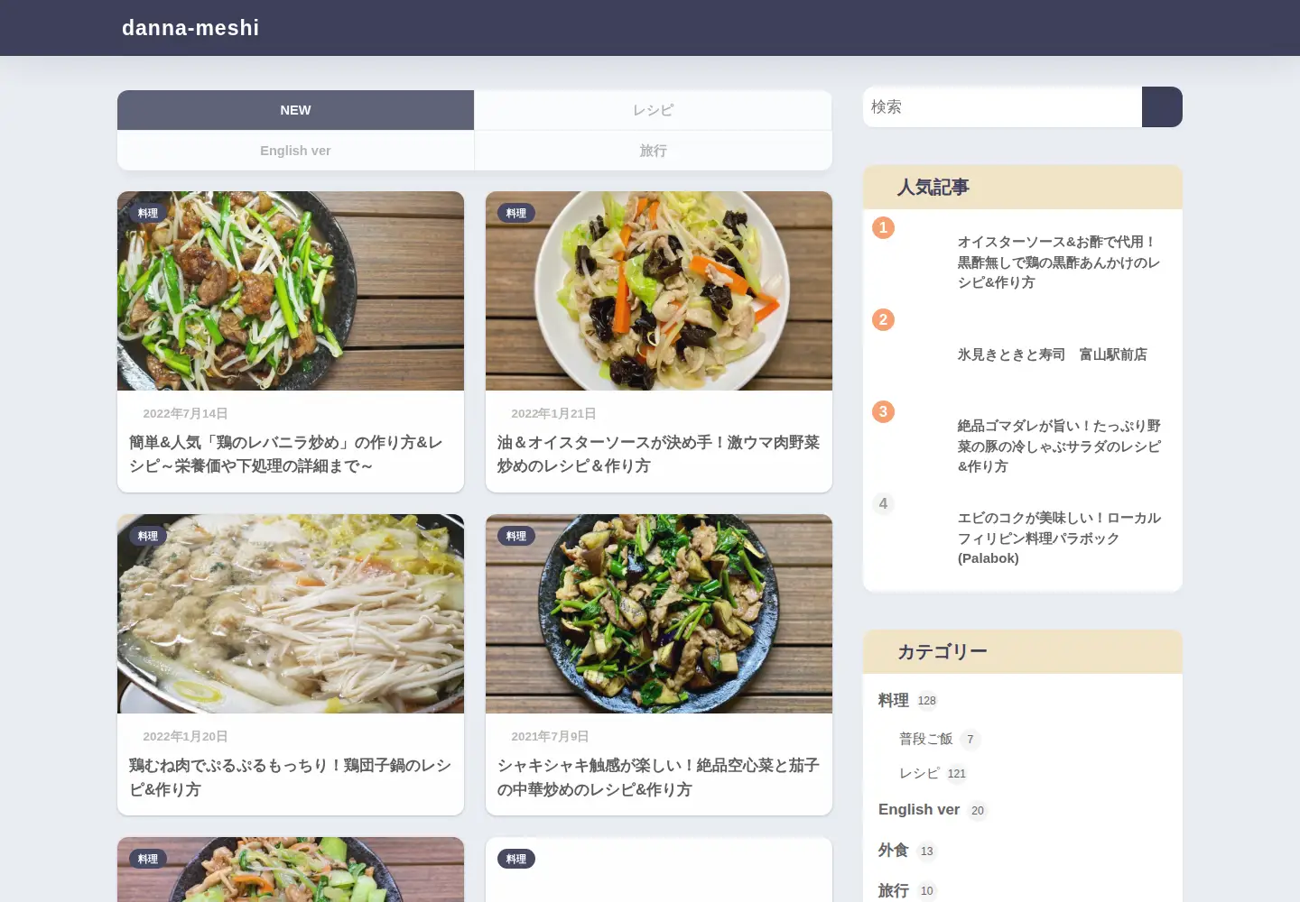Click rank badge 2 in 人気記事
Viewport: 1300px width, 902px height.
click(883, 319)
